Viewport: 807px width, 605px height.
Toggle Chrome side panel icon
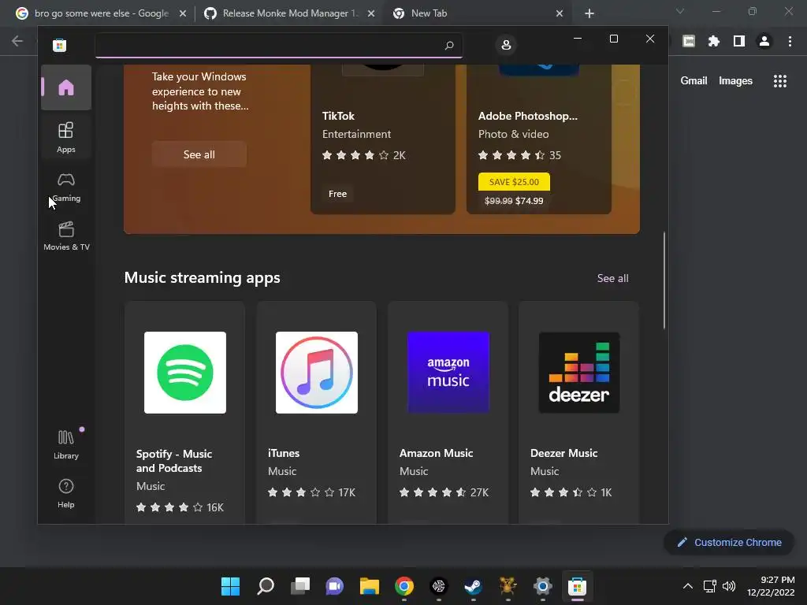(x=739, y=41)
